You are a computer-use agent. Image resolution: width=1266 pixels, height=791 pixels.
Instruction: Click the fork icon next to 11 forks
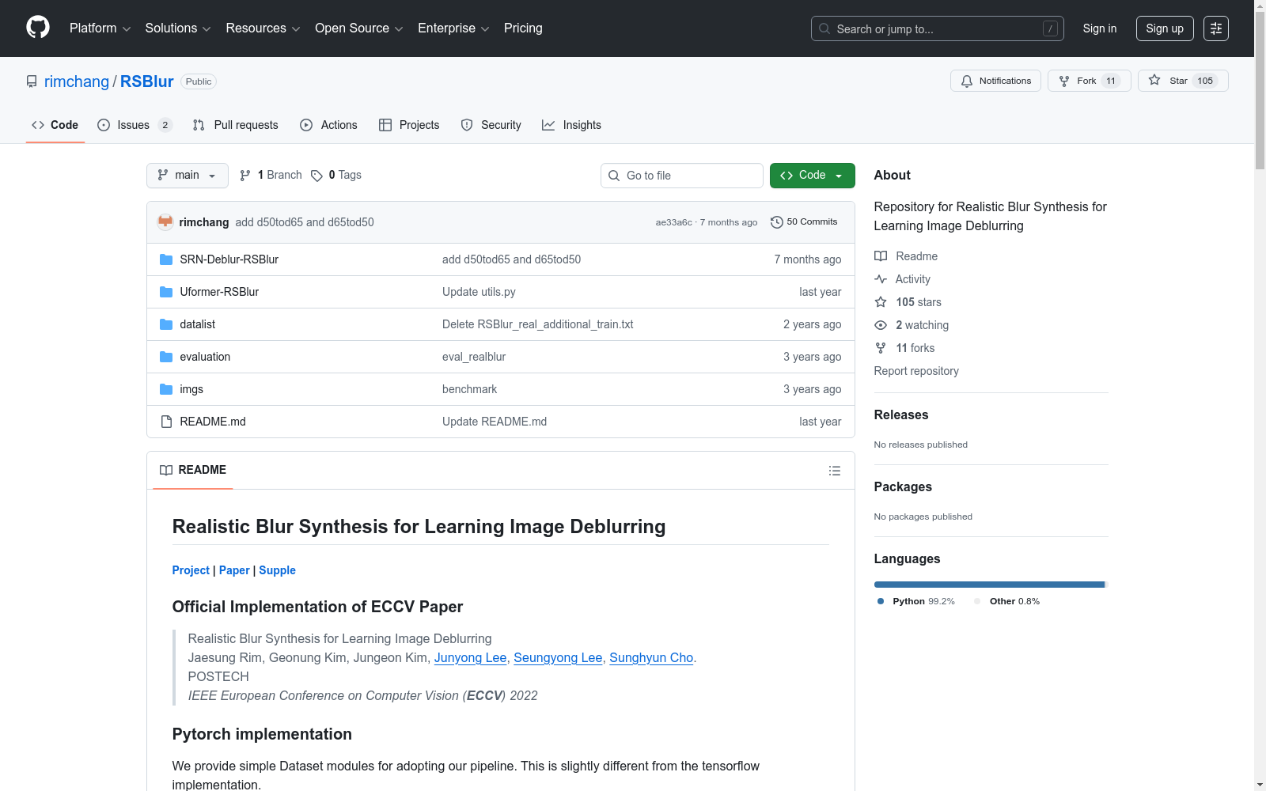[881, 348]
